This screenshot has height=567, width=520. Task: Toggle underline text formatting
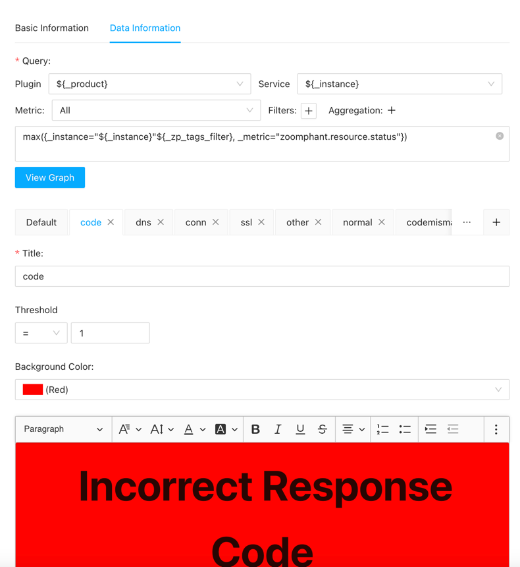point(300,429)
